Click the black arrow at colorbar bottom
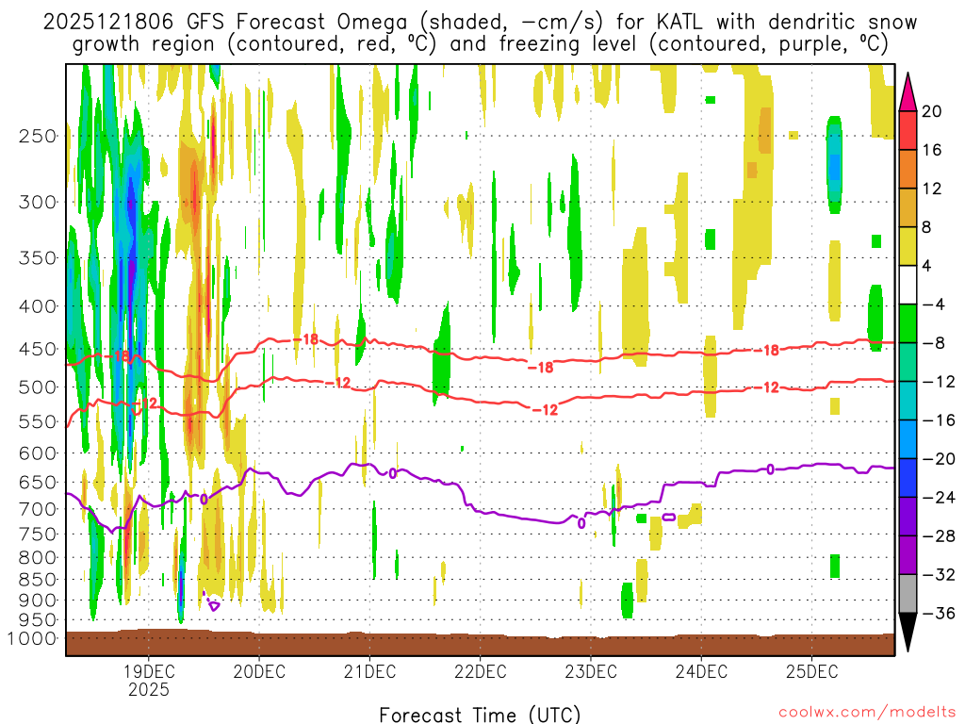The height and width of the screenshot is (724, 965). [908, 633]
